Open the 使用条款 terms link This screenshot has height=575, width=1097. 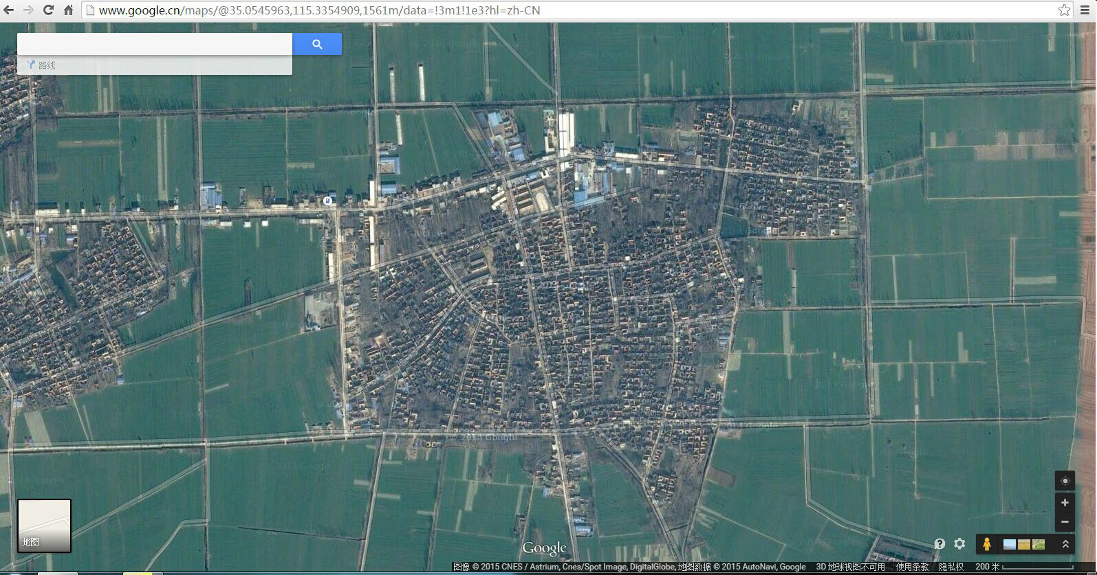click(912, 567)
